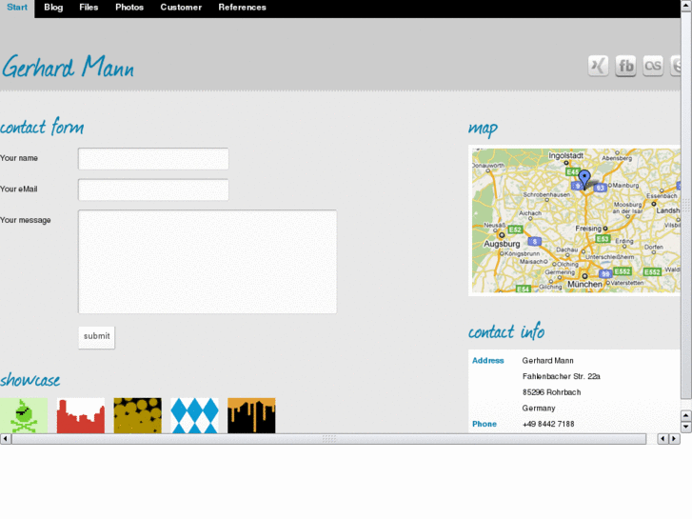Select the Start tab

pyautogui.click(x=17, y=8)
